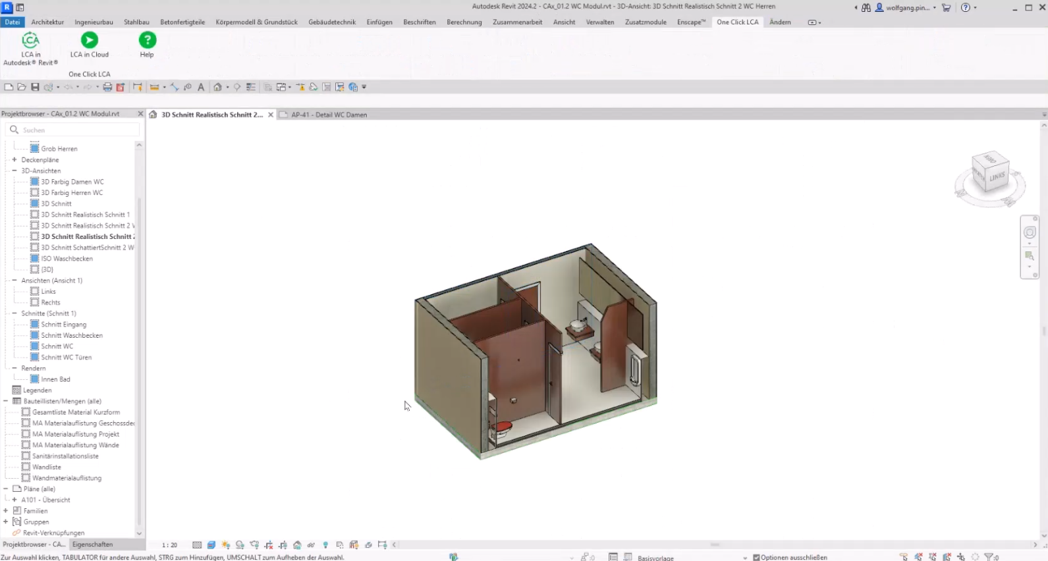Image resolution: width=1048 pixels, height=561 pixels.
Task: Open the Datei menu
Action: (x=13, y=22)
